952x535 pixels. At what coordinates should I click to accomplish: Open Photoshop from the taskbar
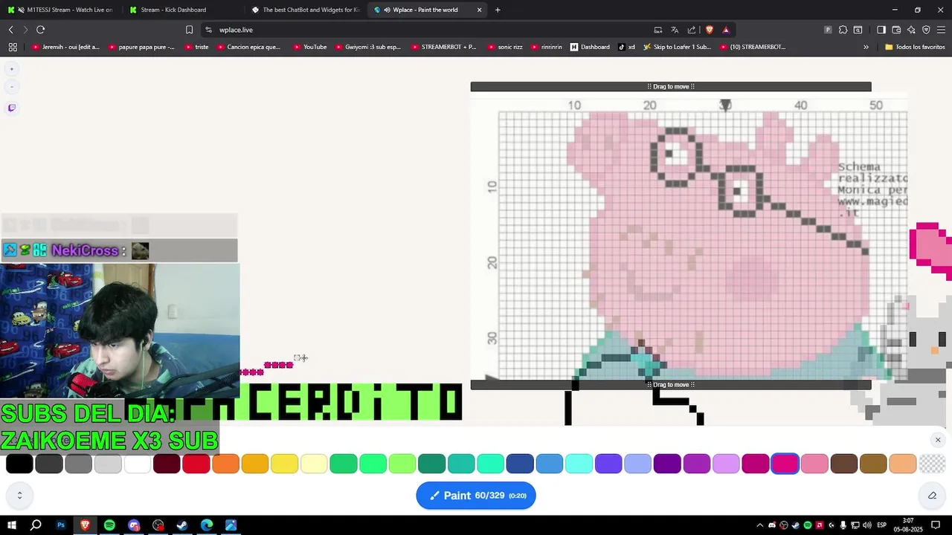61,525
